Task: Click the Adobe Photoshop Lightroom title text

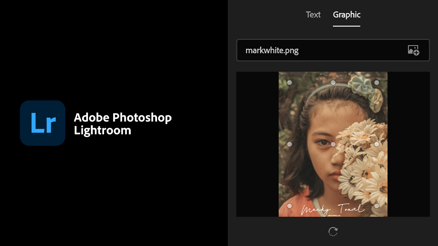Action: click(x=123, y=124)
